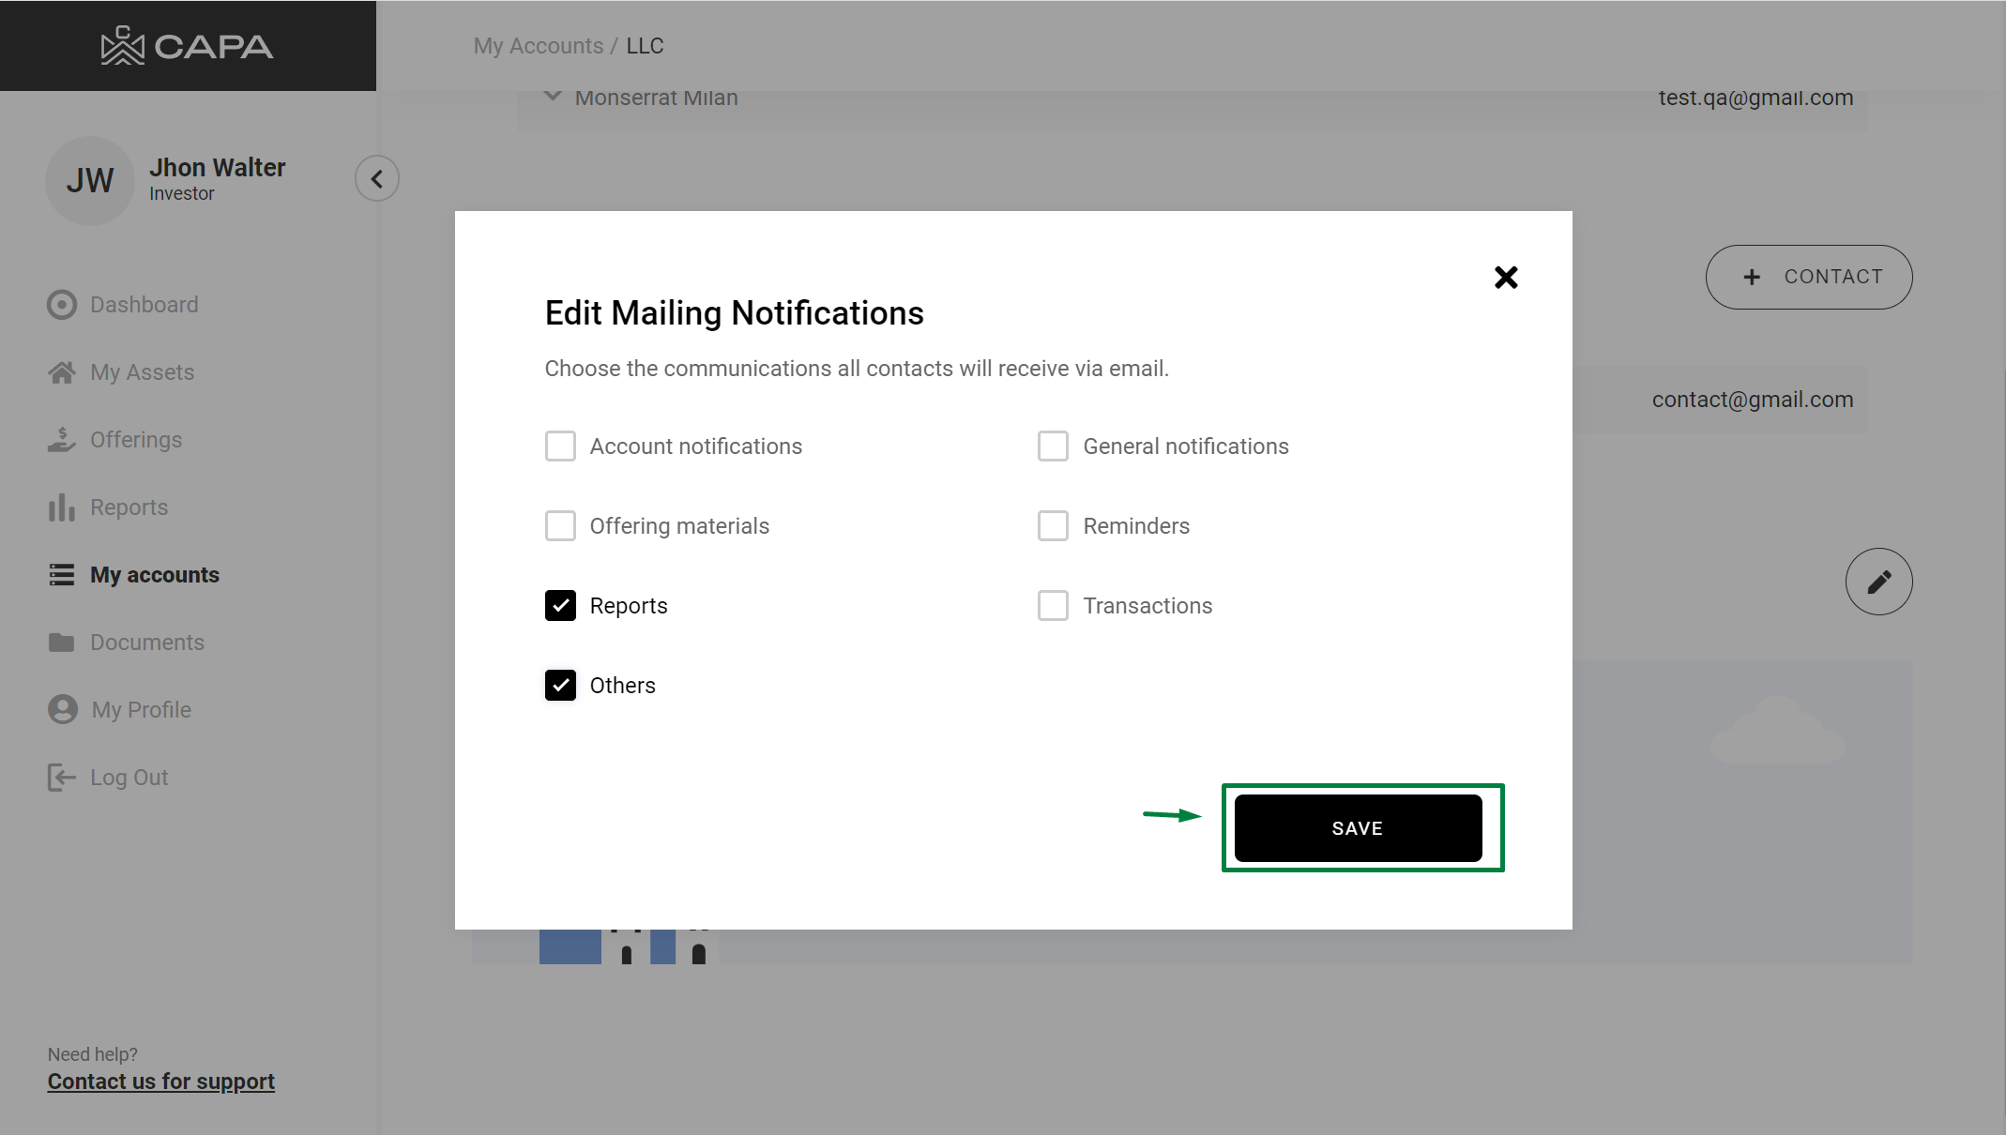Screen dimensions: 2006x1135
Task: Click the Documents folder icon
Action: tap(62, 643)
